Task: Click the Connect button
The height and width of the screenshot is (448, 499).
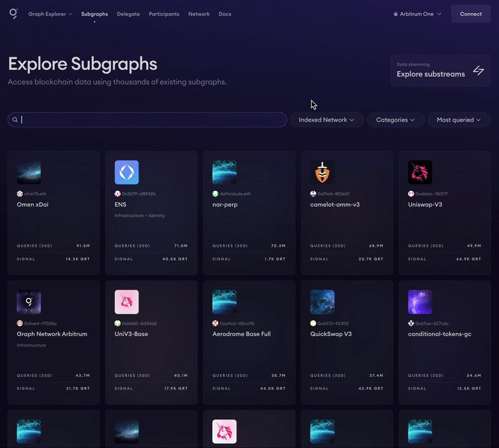Action: click(471, 14)
